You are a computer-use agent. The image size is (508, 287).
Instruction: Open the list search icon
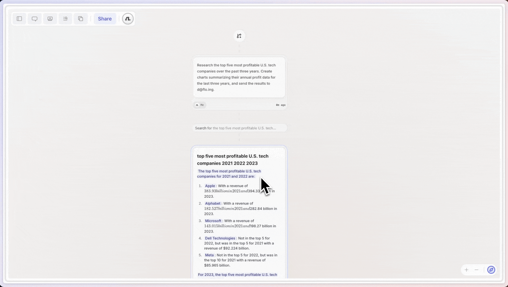(65, 19)
